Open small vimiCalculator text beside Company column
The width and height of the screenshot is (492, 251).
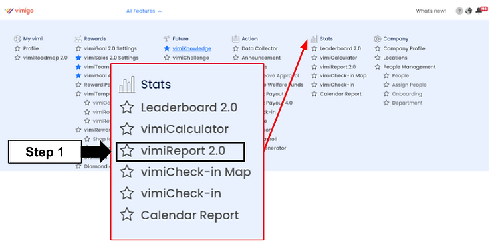pos(338,58)
